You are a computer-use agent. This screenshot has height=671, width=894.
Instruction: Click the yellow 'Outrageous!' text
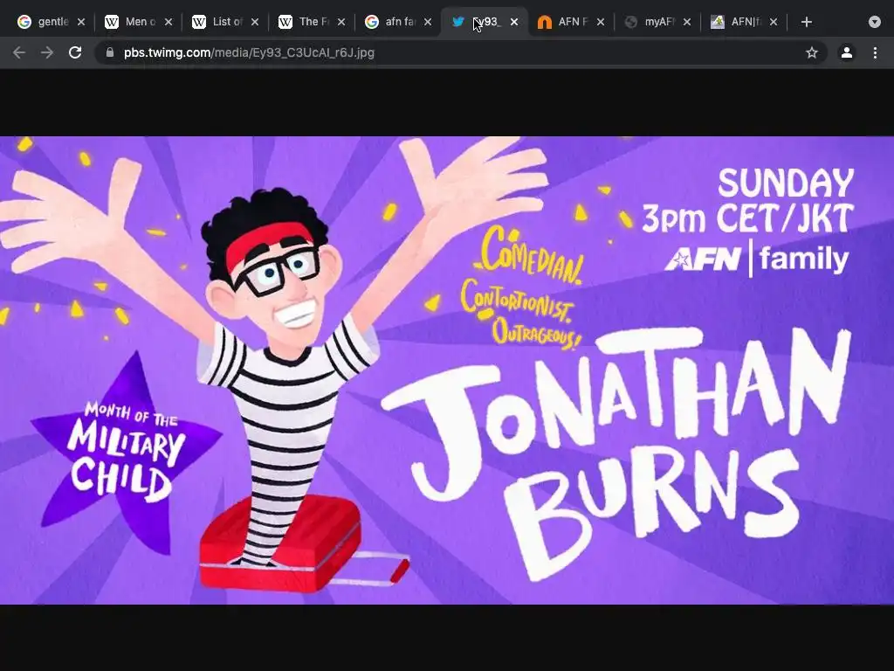(x=536, y=333)
